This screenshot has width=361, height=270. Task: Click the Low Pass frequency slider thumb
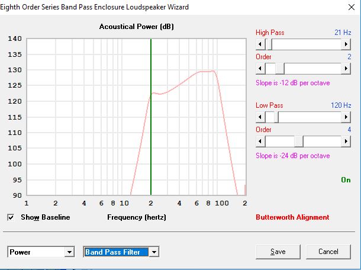coord(276,117)
